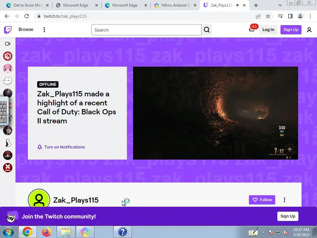Close the Zak_Plays115 tab
This screenshot has height=238, width=317.
244,5
